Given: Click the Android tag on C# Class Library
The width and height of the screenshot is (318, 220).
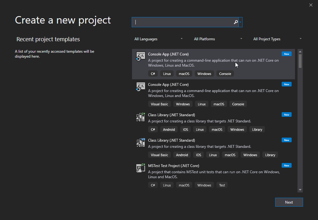Looking at the screenshot, I should point(169,130).
